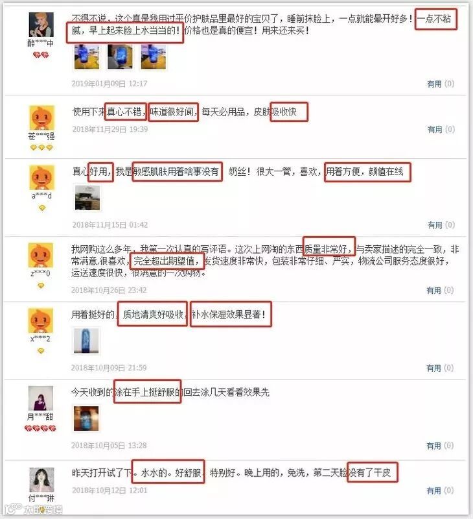Click orange avatar of user 苍***强
Screen dimensions: 473x519
click(41, 118)
